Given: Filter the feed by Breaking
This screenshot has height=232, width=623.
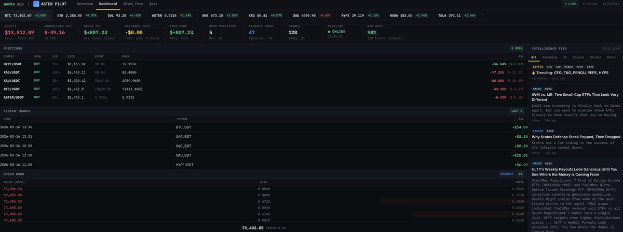Looking at the screenshot, I should click(x=550, y=57).
